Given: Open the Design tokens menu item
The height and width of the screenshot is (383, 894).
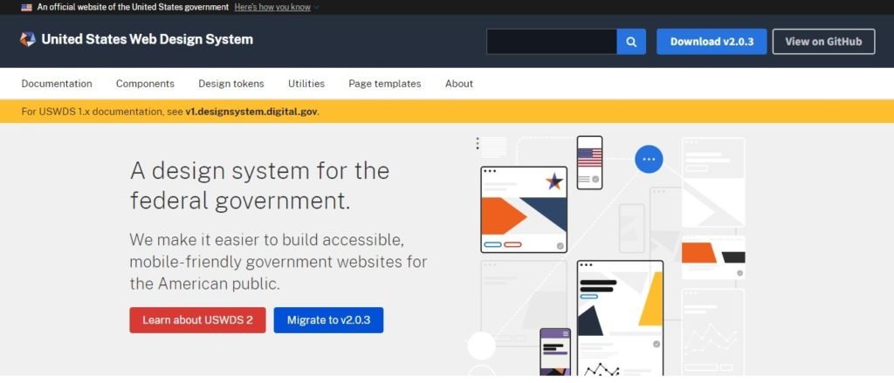Looking at the screenshot, I should point(230,84).
